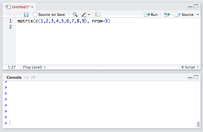Click the back navigation arrow in the editor toolbar

point(8,15)
